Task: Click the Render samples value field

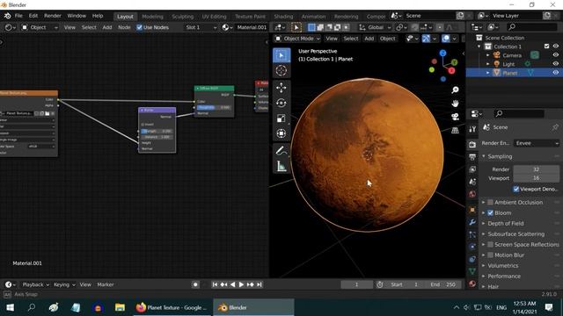Action: click(x=536, y=169)
